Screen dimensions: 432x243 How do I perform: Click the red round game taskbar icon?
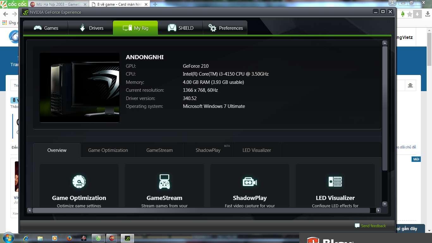tap(112, 238)
